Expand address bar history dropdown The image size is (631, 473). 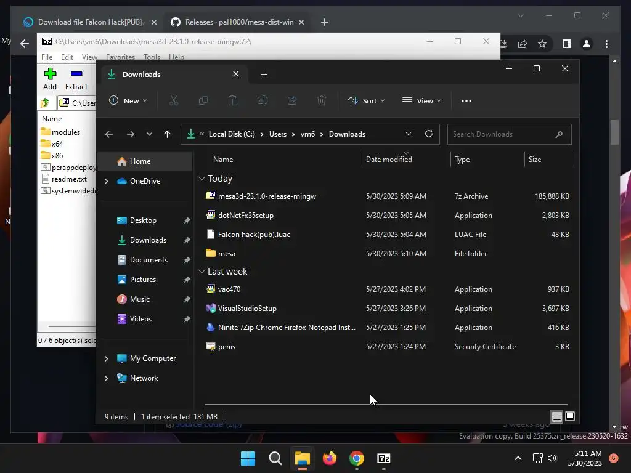click(409, 134)
